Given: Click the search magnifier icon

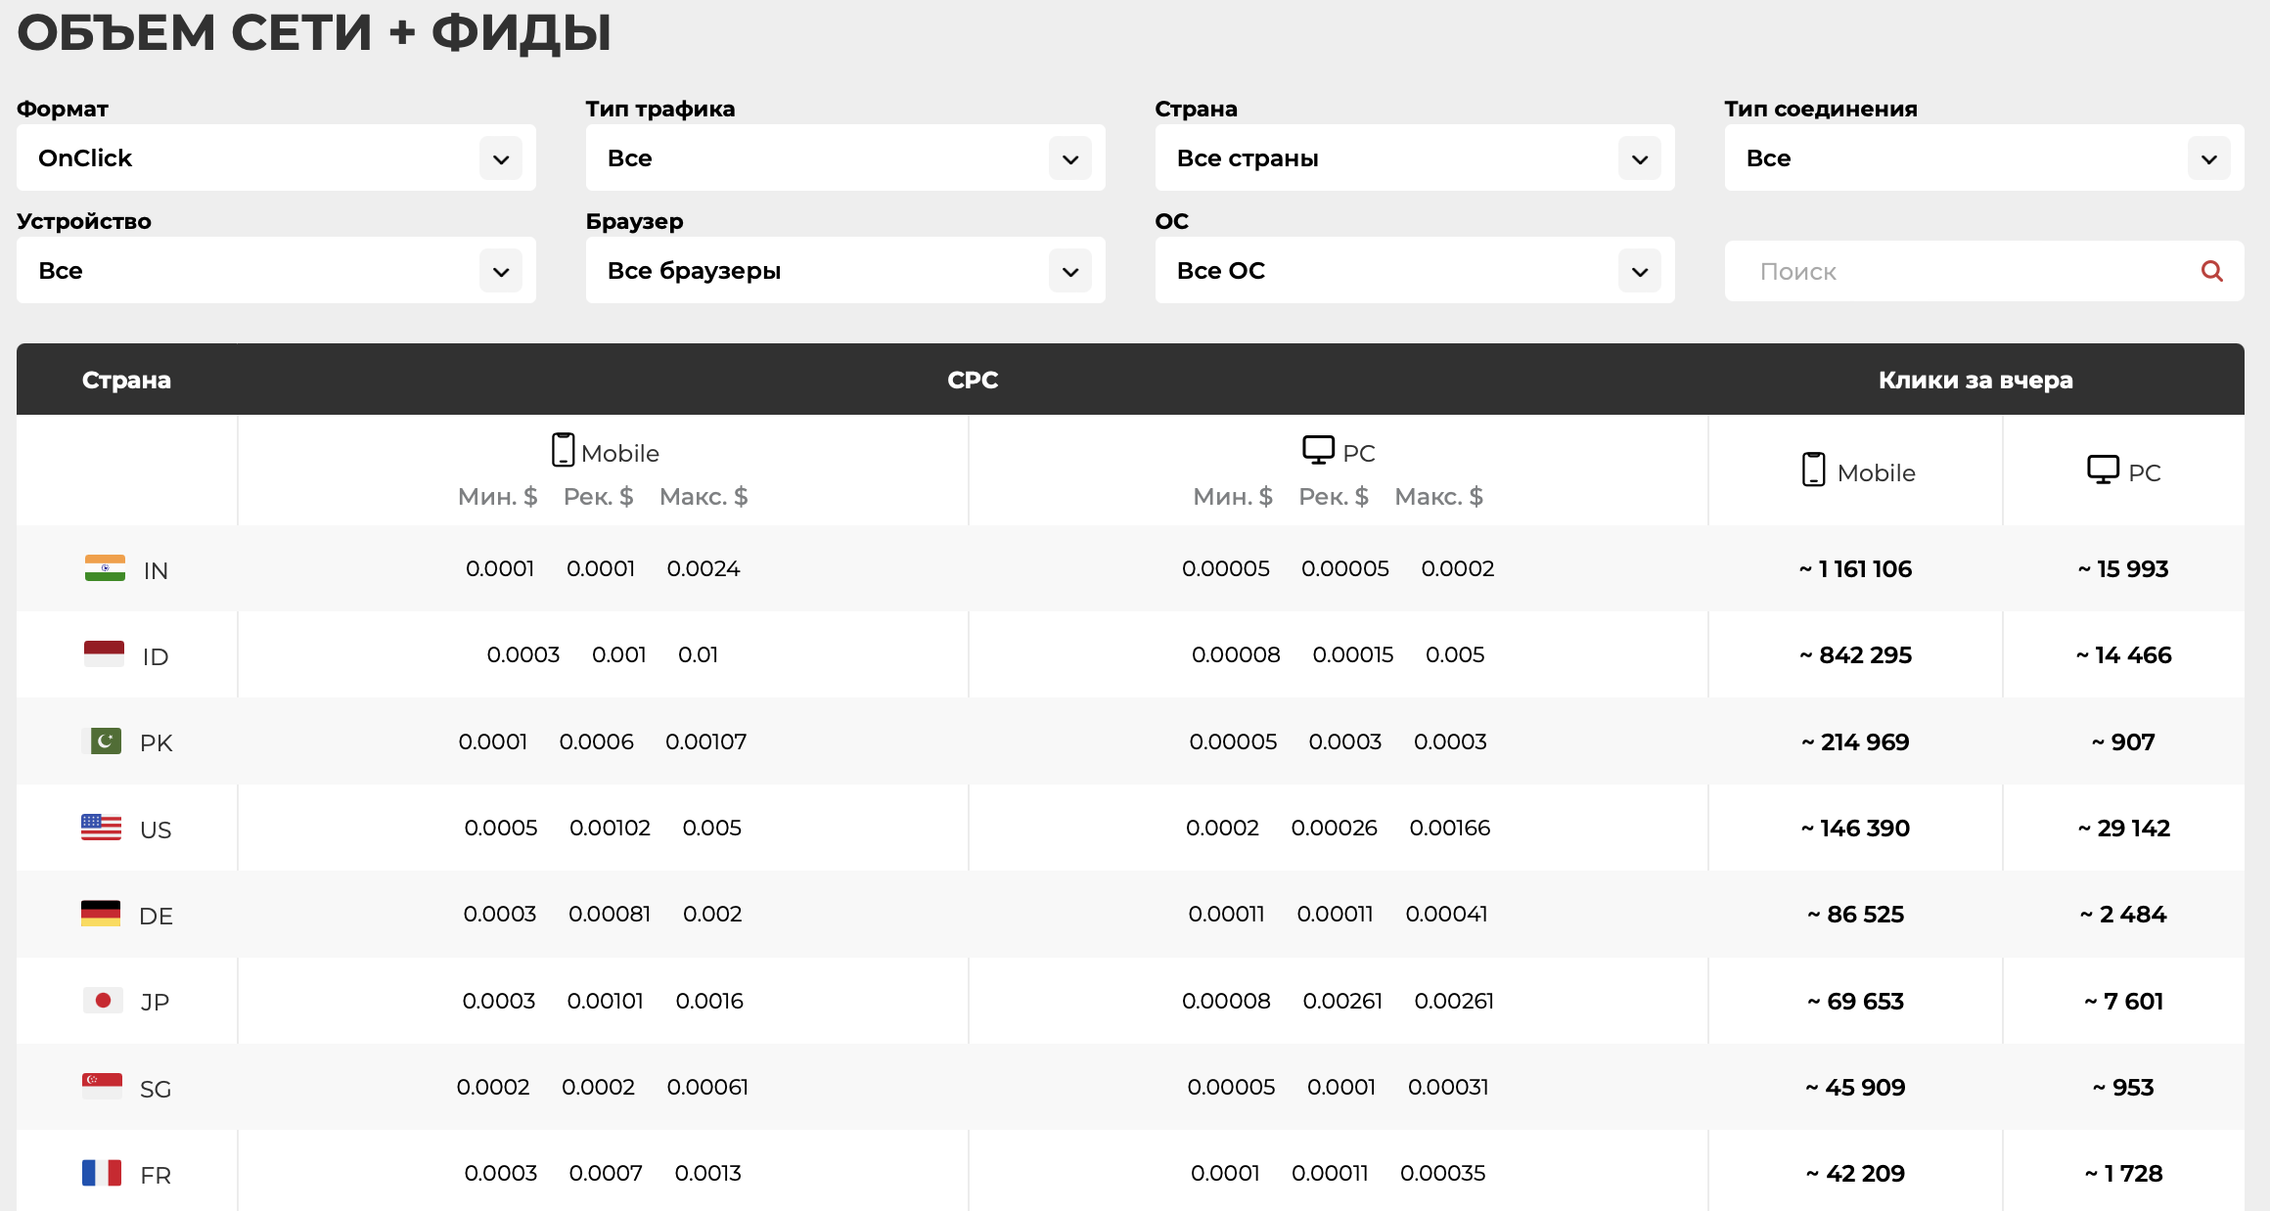Looking at the screenshot, I should coord(2211,271).
